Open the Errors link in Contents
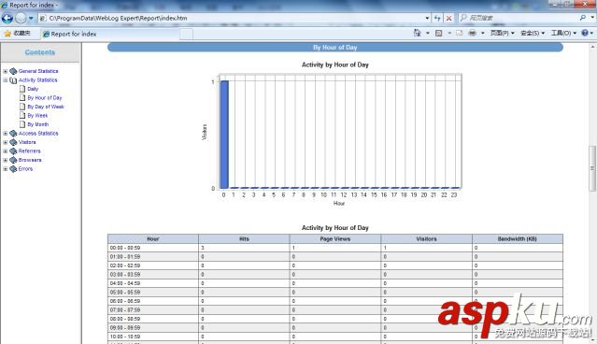 [25, 169]
